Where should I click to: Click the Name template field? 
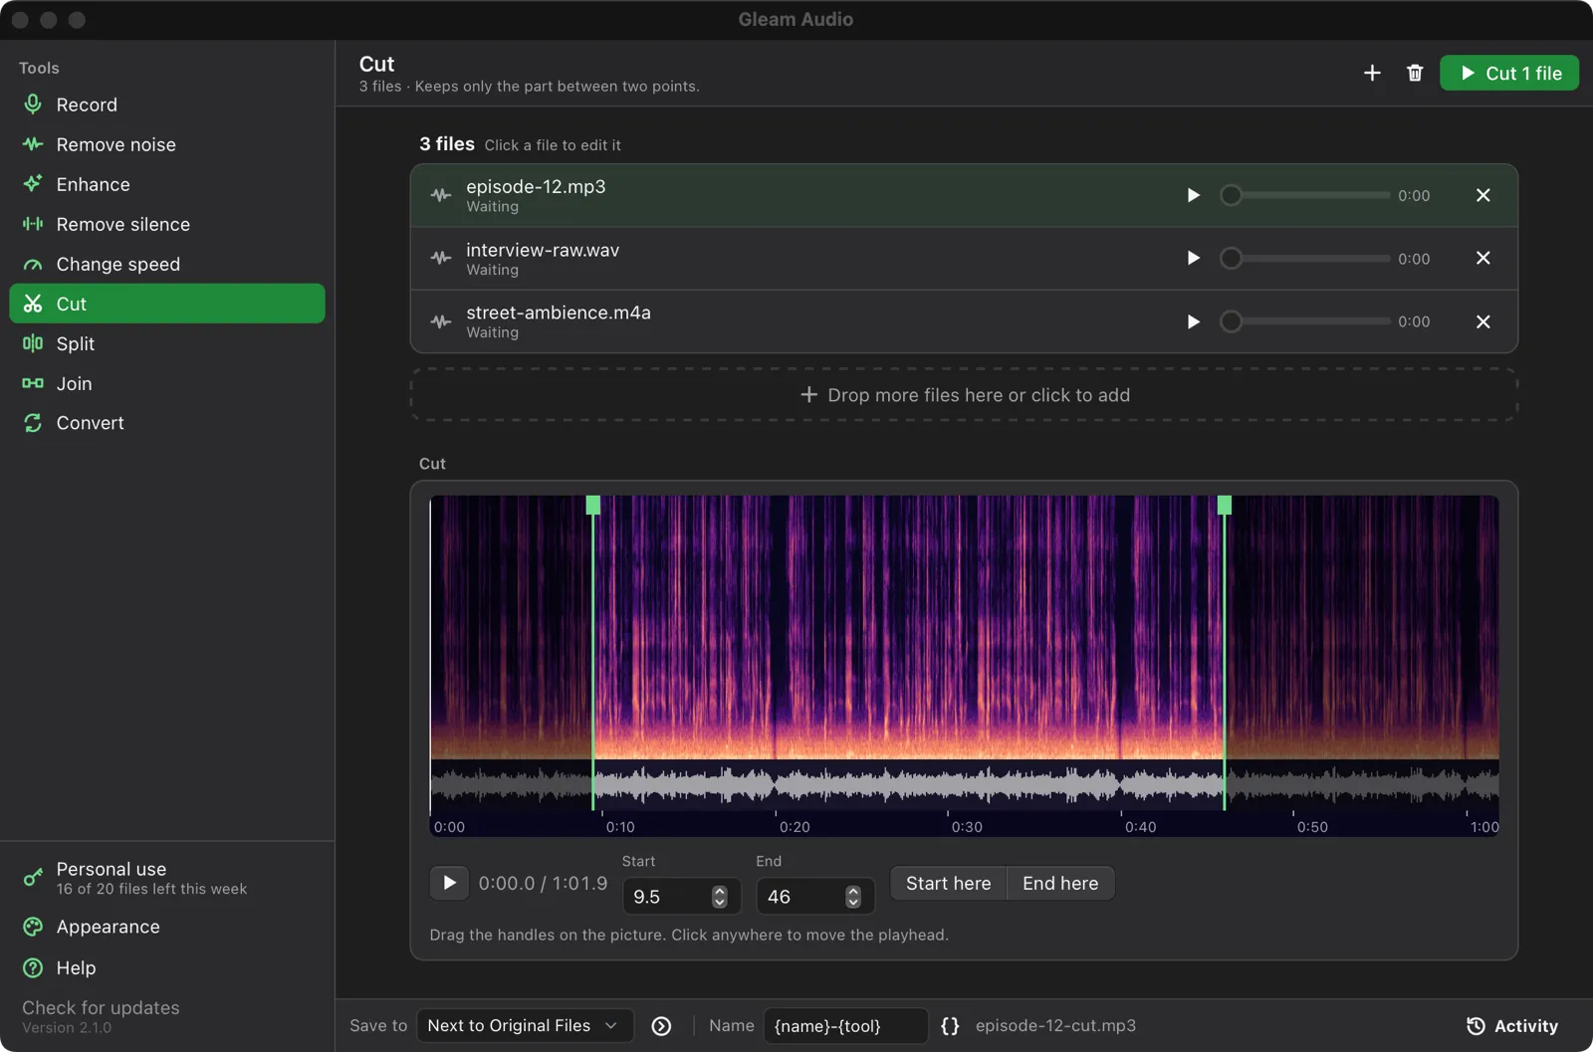[x=845, y=1025]
